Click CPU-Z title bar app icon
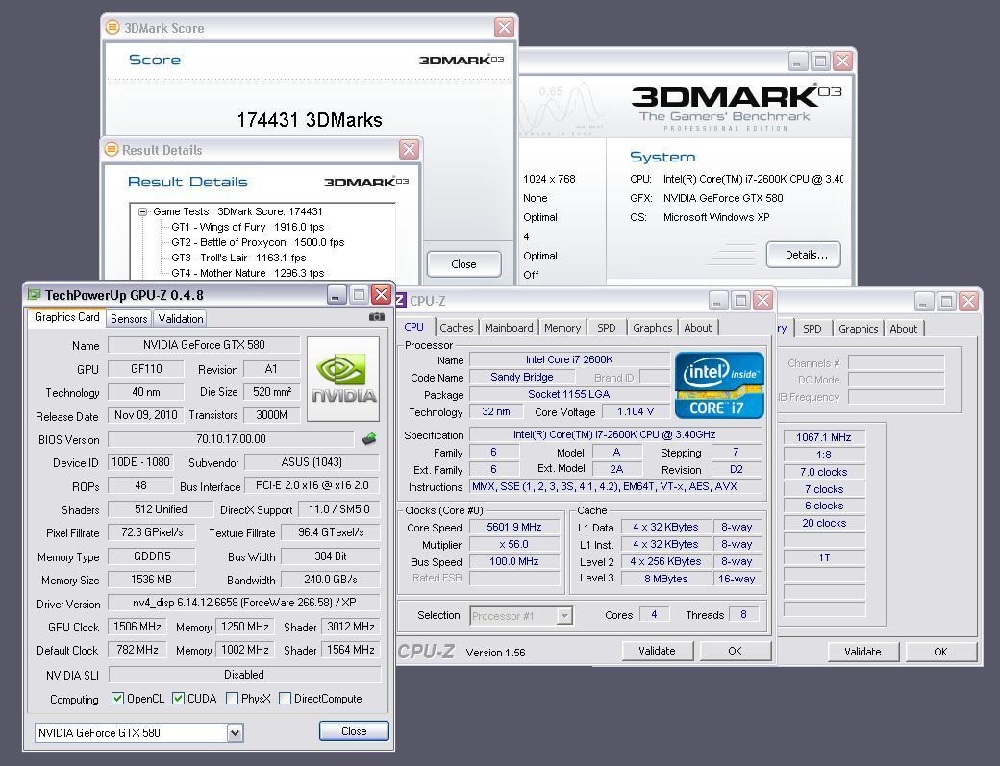Viewport: 1000px width, 766px height. point(401,300)
